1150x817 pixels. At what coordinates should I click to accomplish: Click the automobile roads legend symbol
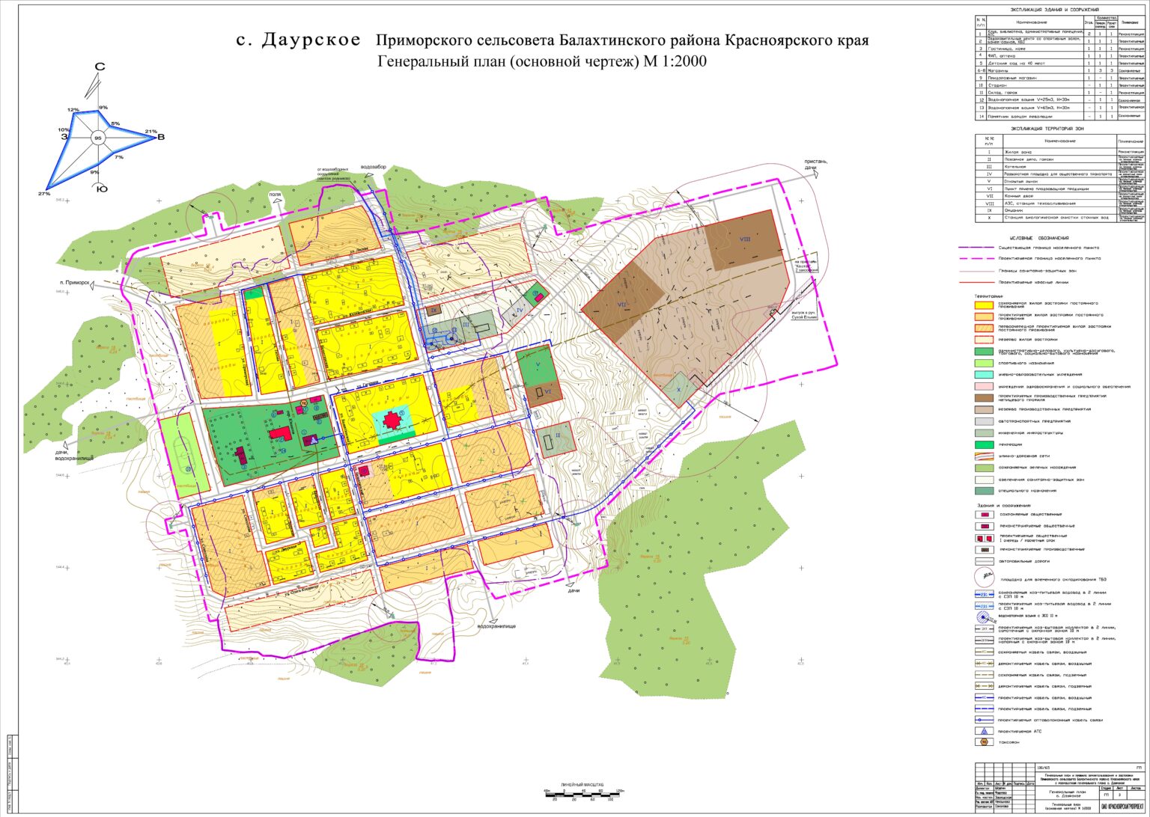point(985,561)
